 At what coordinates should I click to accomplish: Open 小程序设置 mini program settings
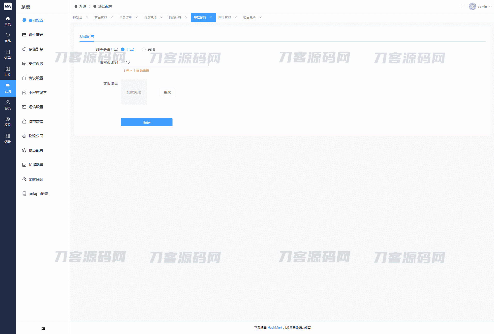click(43, 92)
